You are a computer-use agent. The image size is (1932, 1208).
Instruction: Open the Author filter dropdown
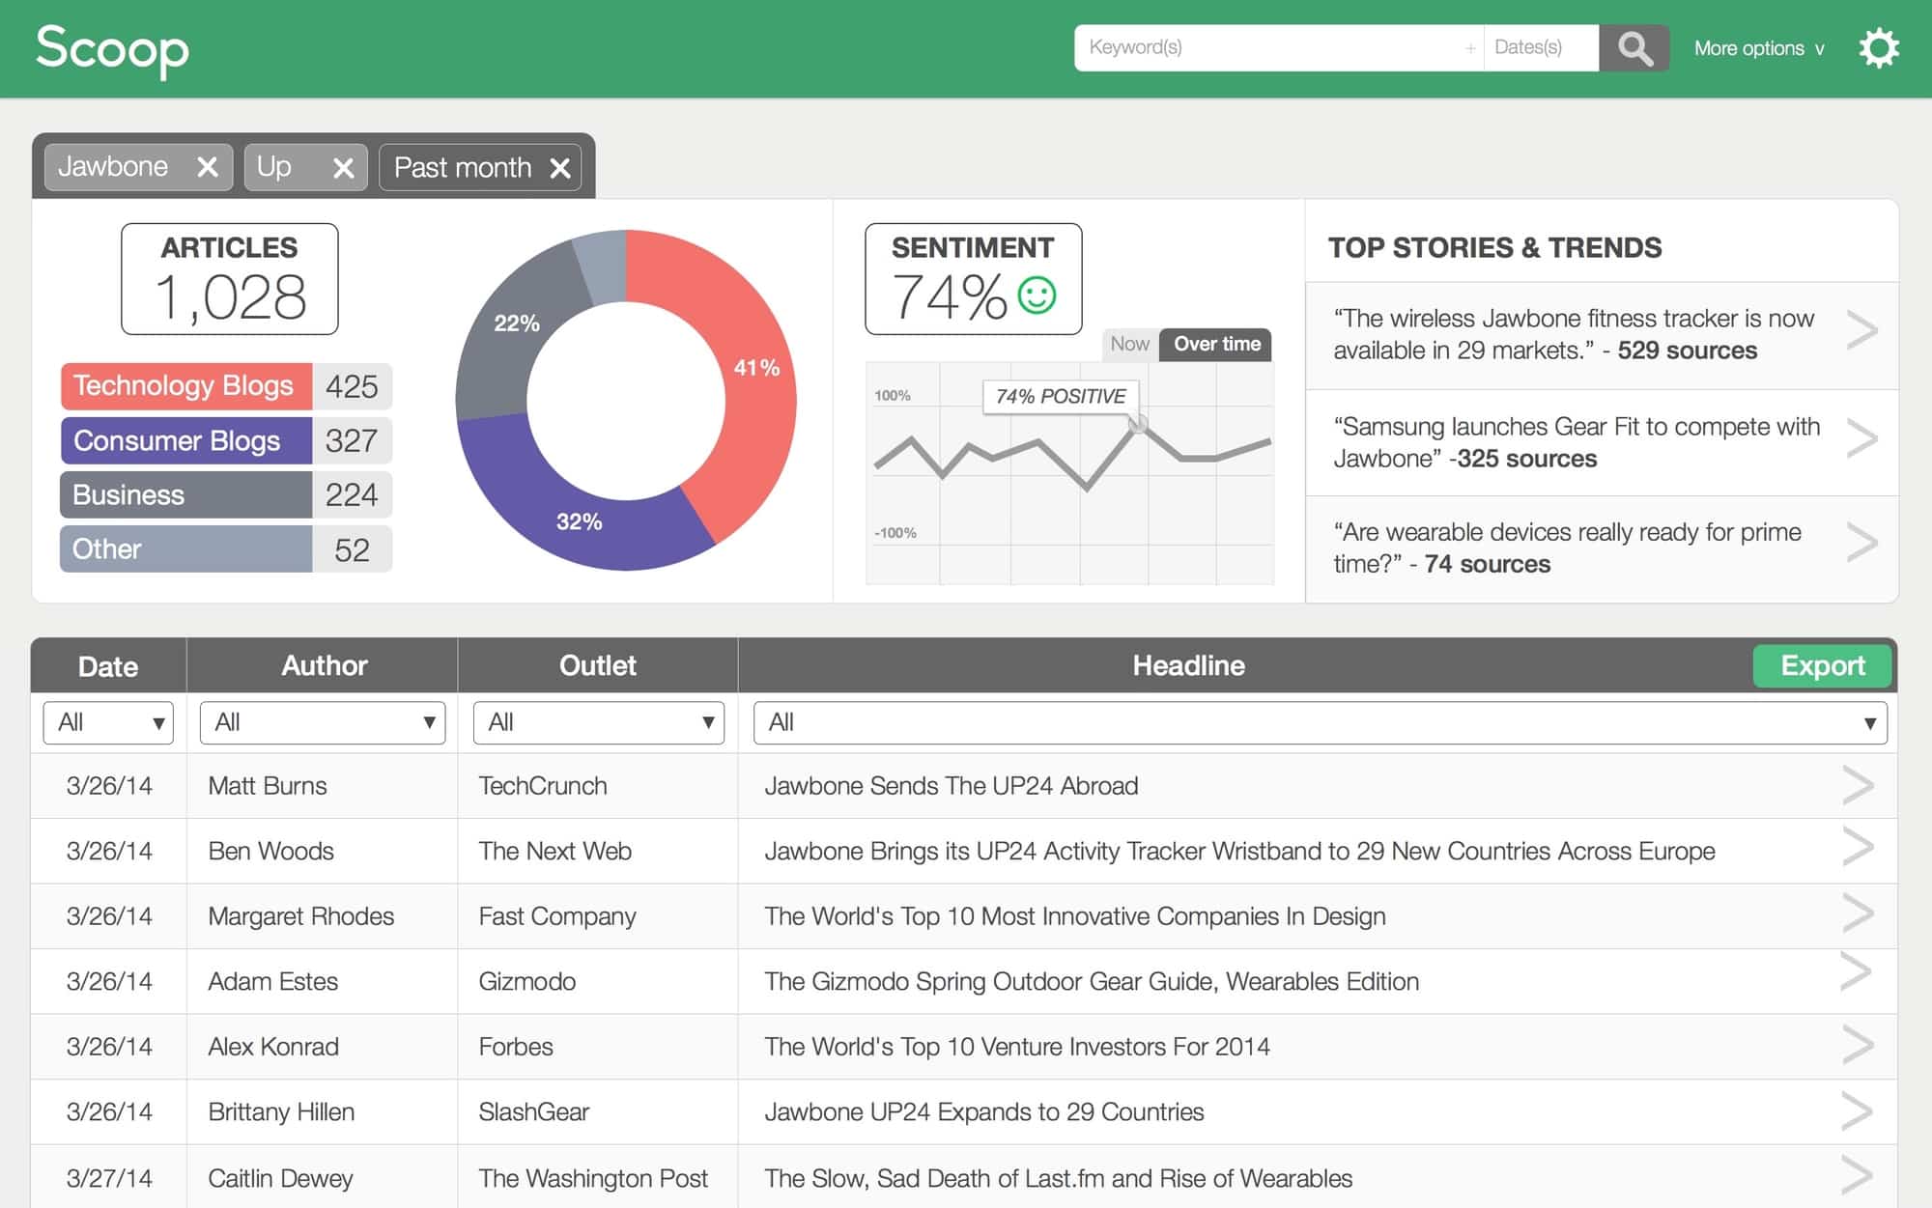(x=322, y=722)
